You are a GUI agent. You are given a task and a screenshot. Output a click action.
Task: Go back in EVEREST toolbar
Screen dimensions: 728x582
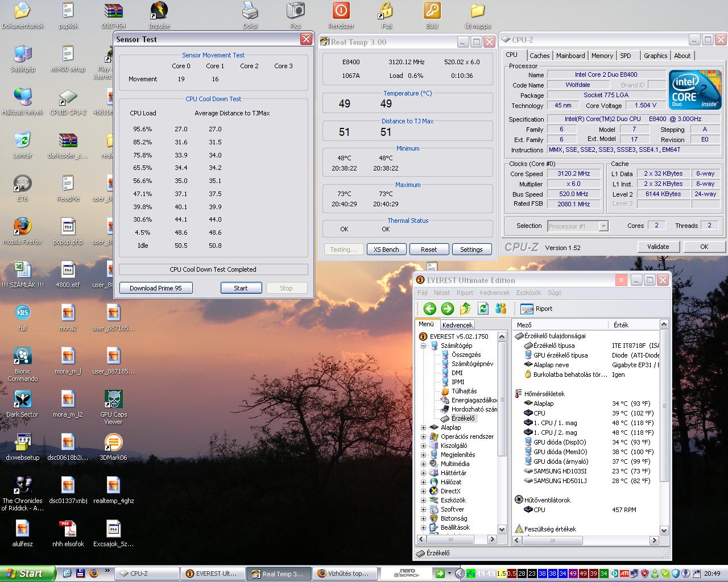430,309
